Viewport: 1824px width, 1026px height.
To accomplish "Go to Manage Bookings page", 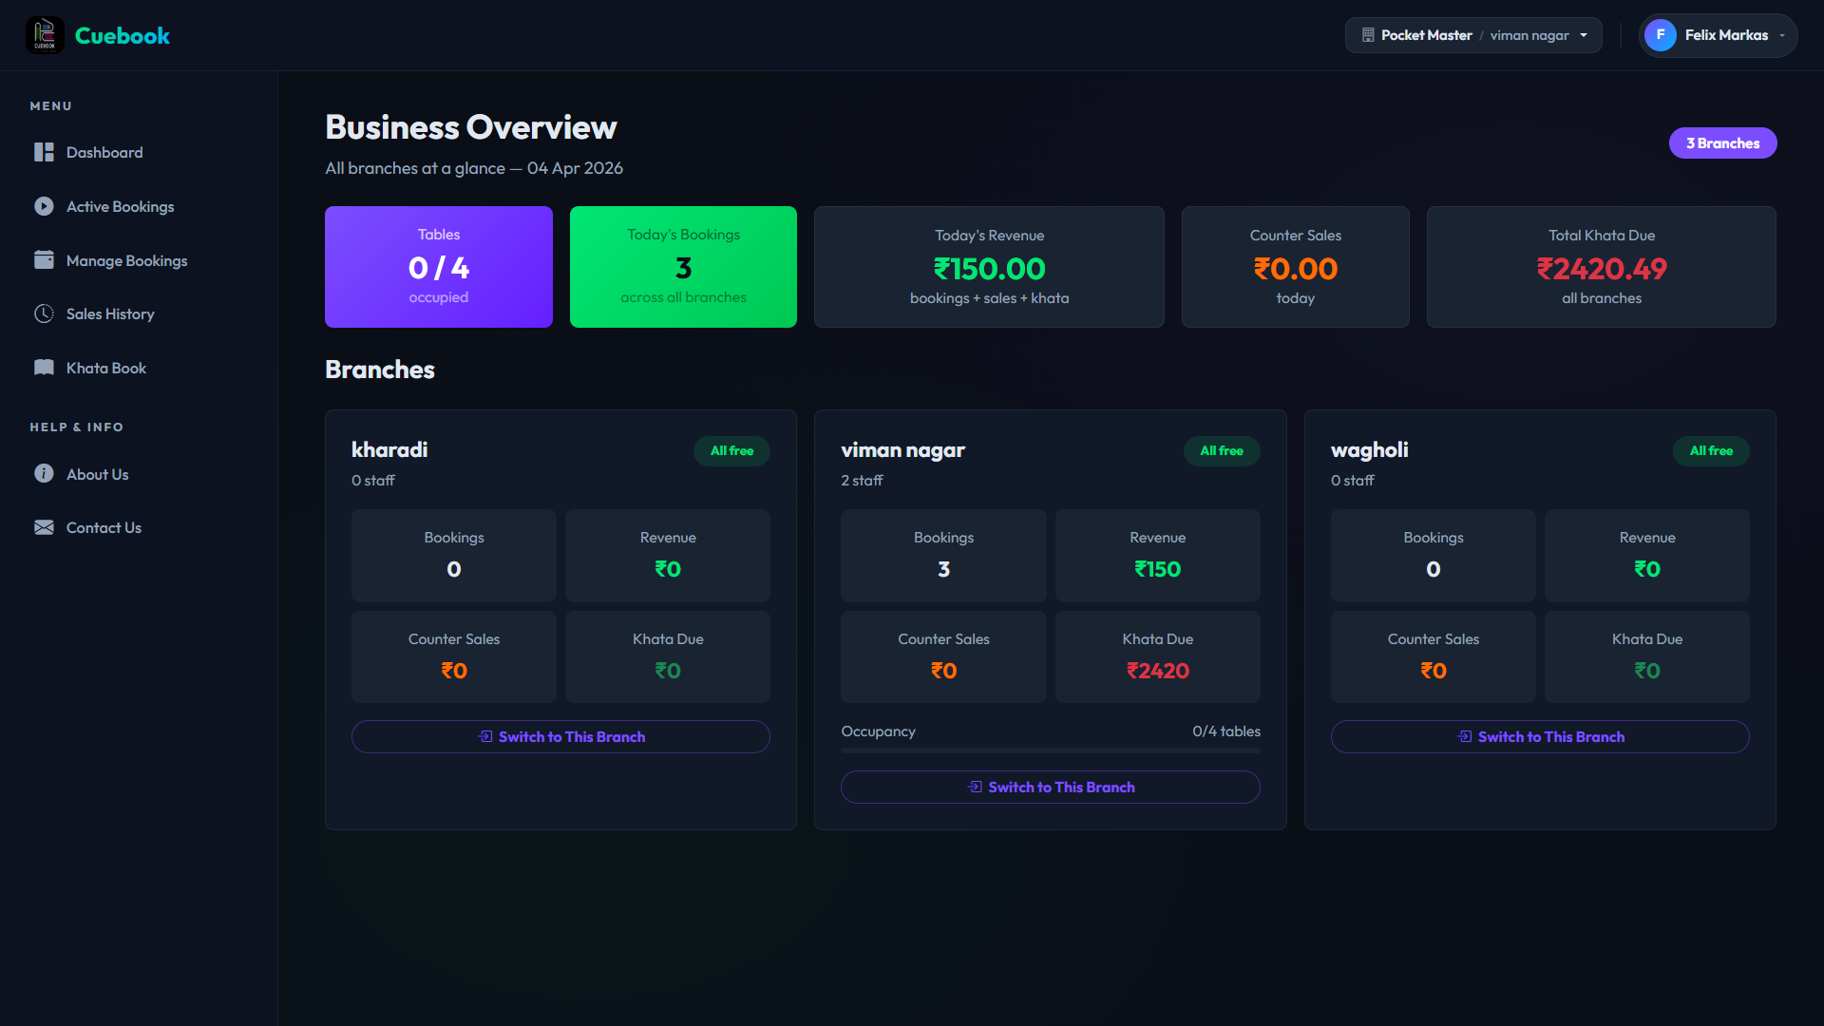I will pos(126,260).
